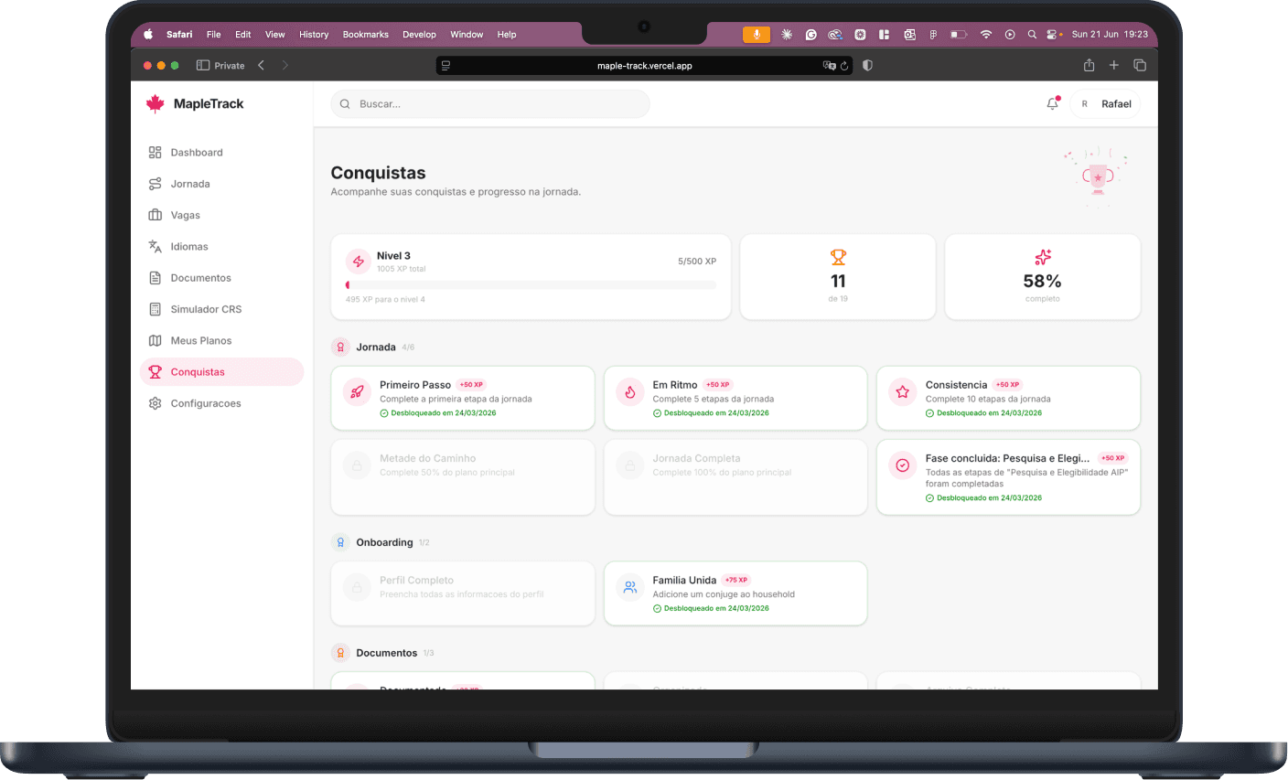
Task: Open Rafael user profile menu
Action: pyautogui.click(x=1105, y=104)
